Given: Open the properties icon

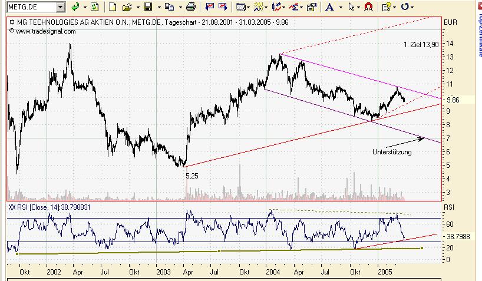Looking at the screenshot, I should pos(311,6).
